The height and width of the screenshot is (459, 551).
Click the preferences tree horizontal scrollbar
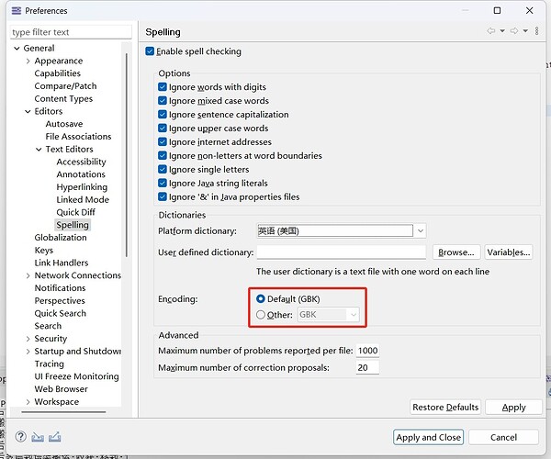point(63,411)
